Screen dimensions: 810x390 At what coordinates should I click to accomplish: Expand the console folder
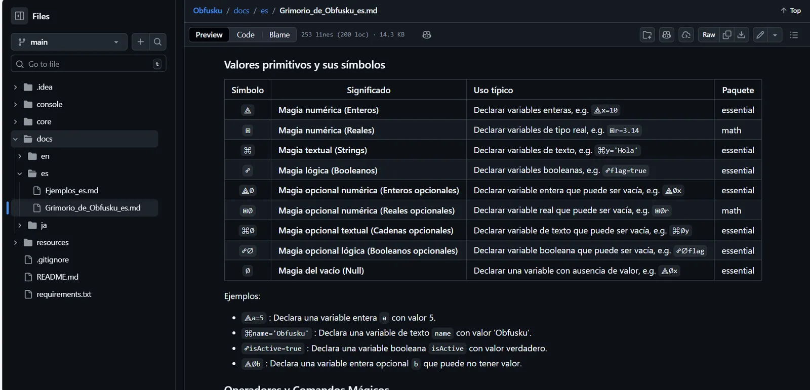click(15, 104)
